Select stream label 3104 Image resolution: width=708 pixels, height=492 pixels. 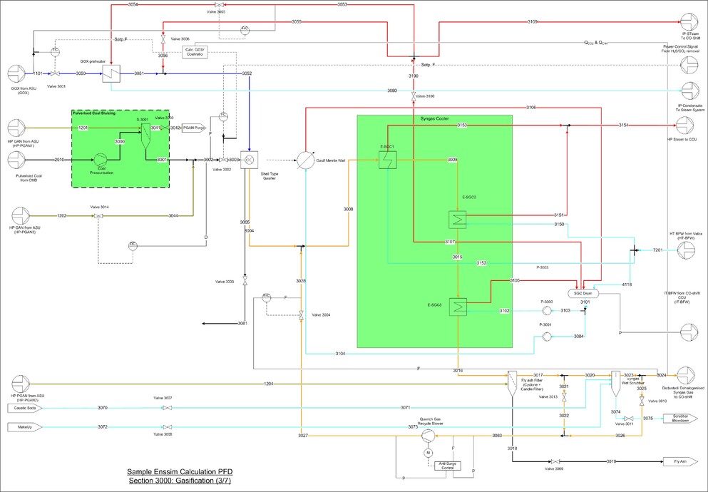pyautogui.click(x=341, y=354)
